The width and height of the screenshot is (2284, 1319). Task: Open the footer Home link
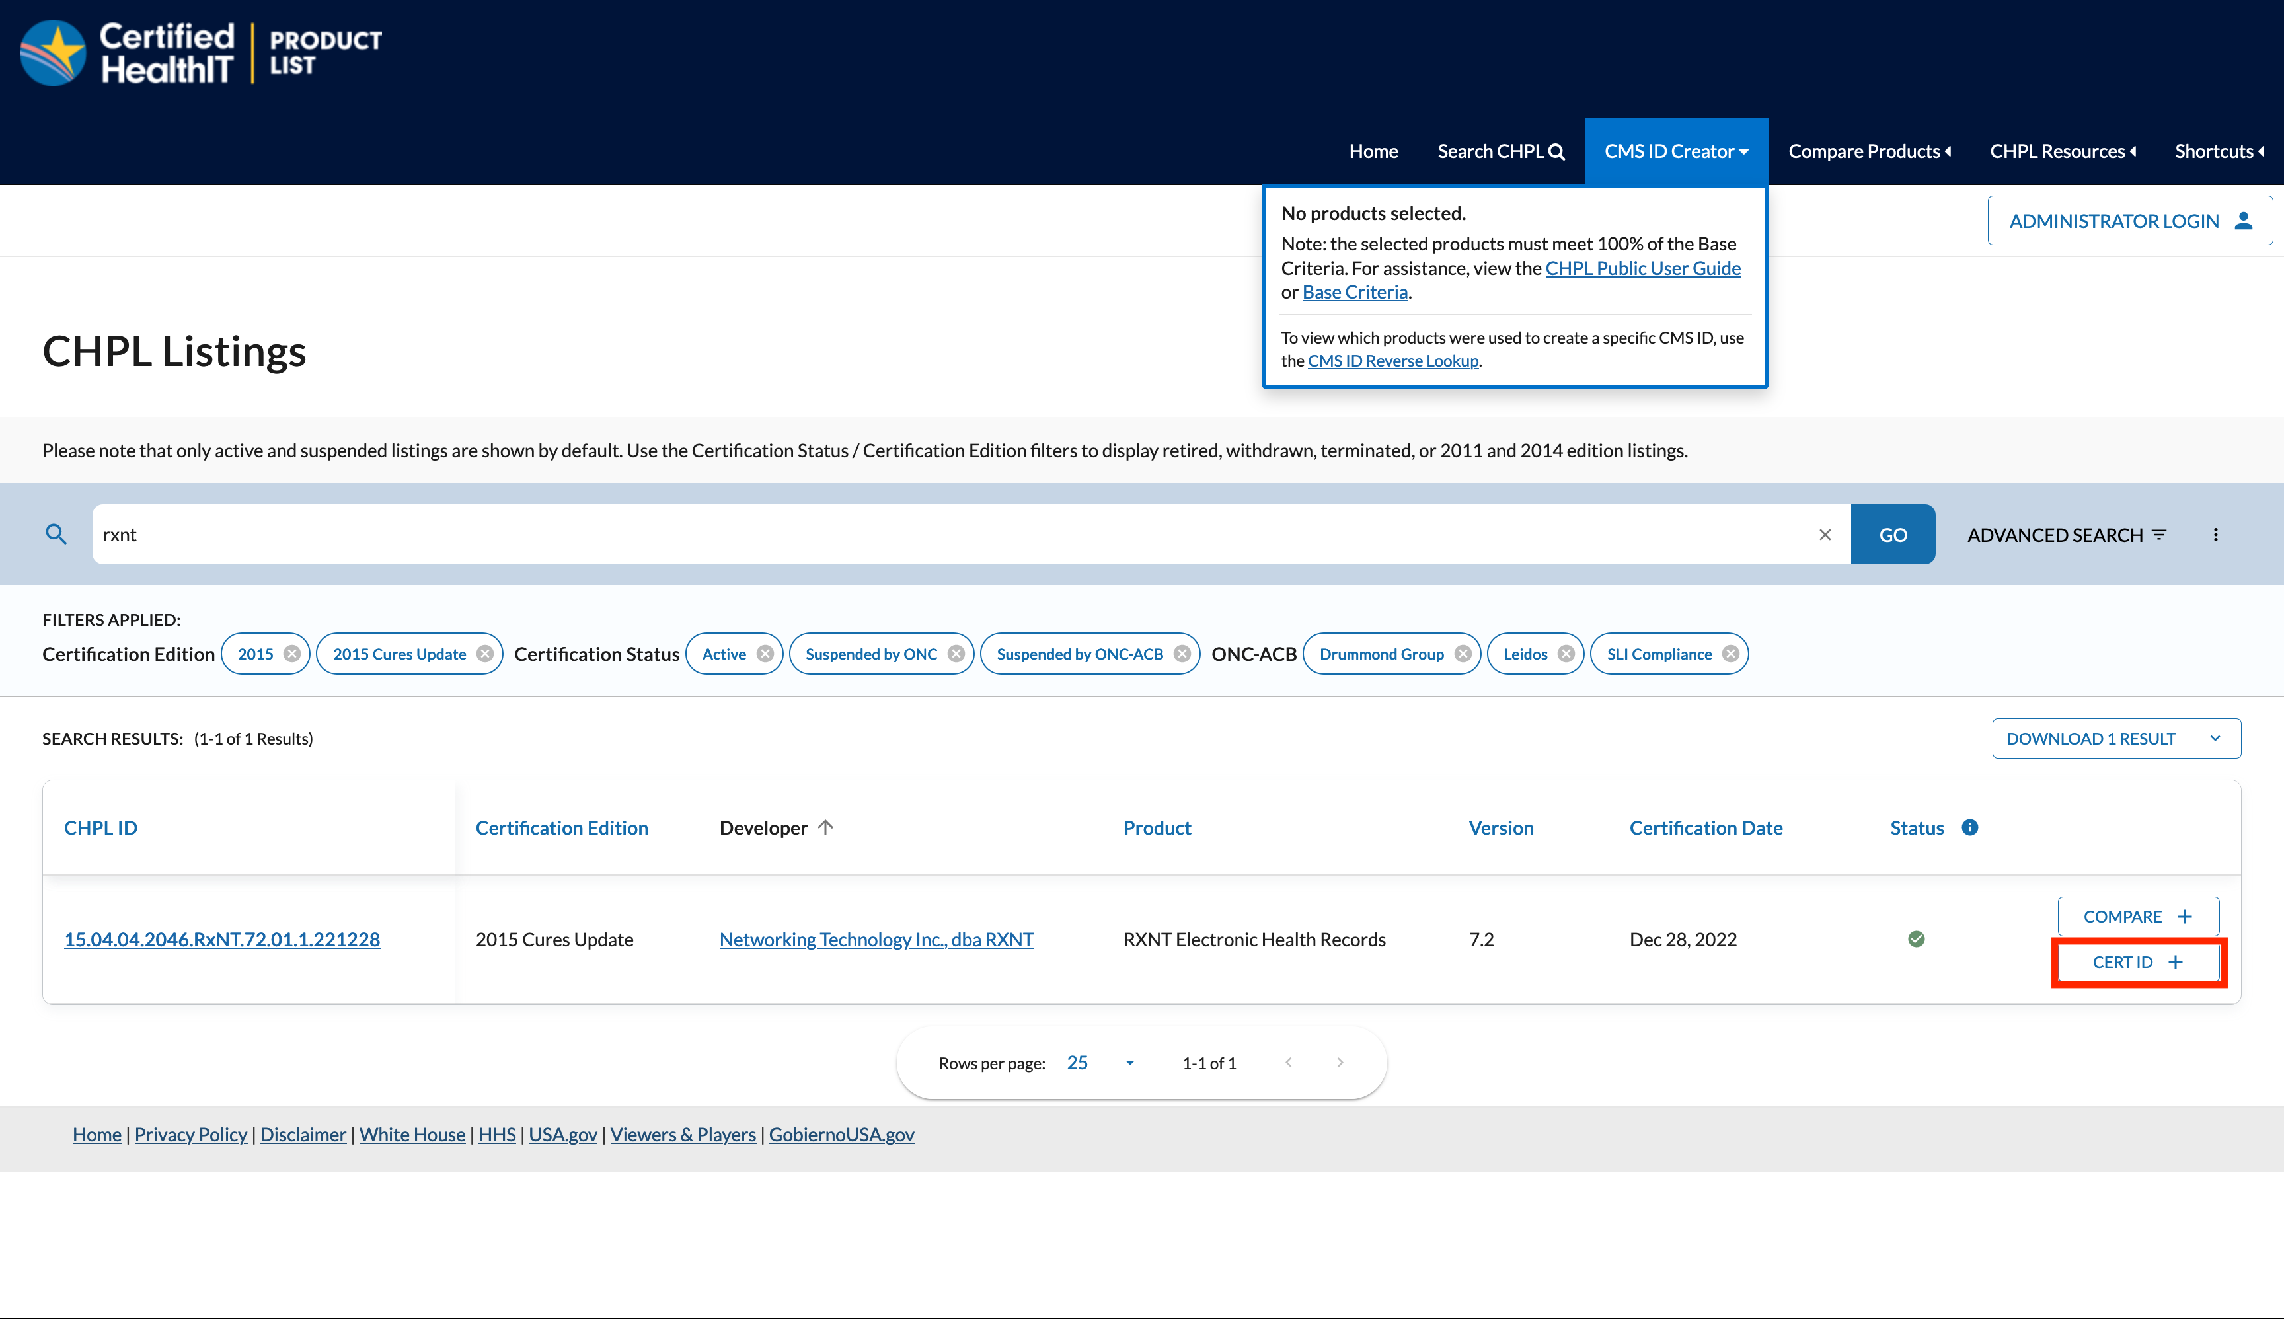click(97, 1134)
